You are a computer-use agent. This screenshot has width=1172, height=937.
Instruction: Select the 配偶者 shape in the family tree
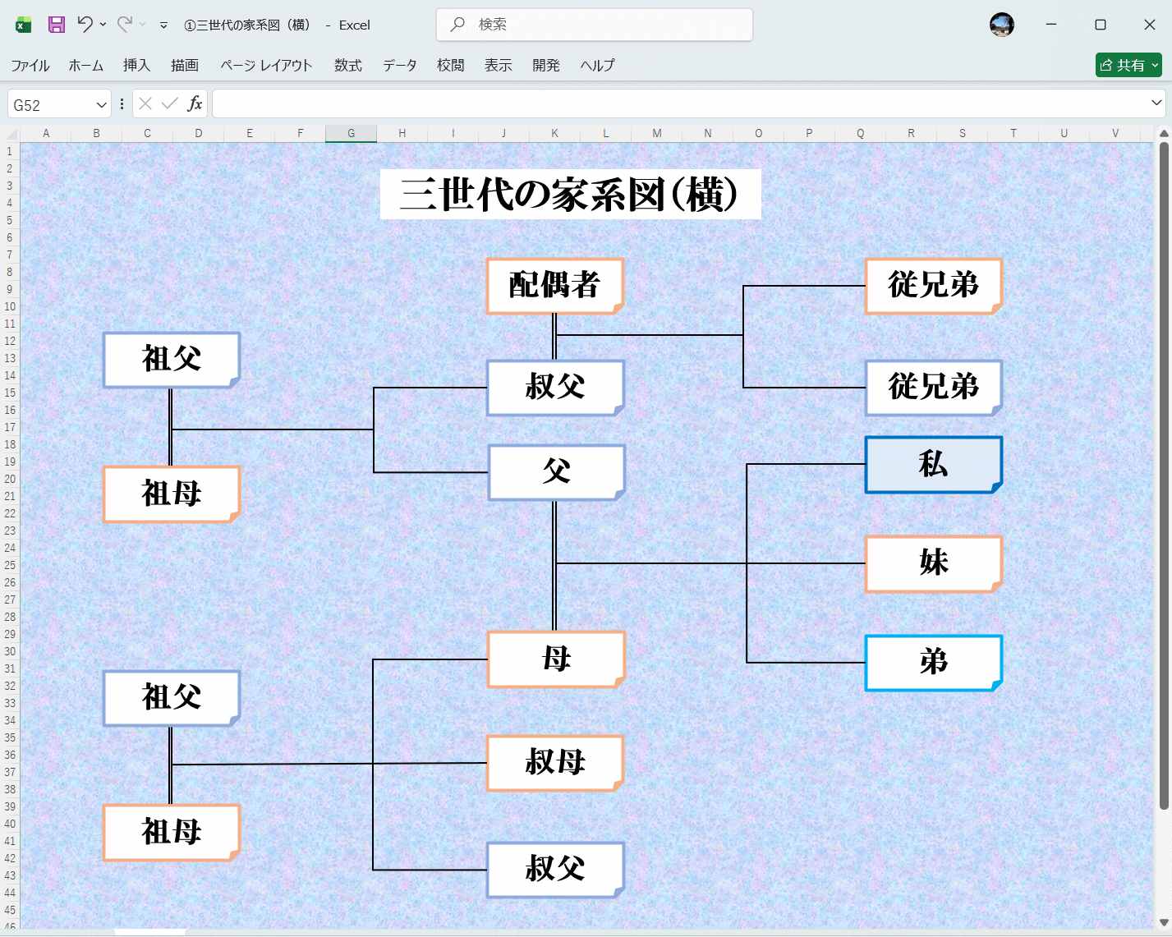pos(555,286)
